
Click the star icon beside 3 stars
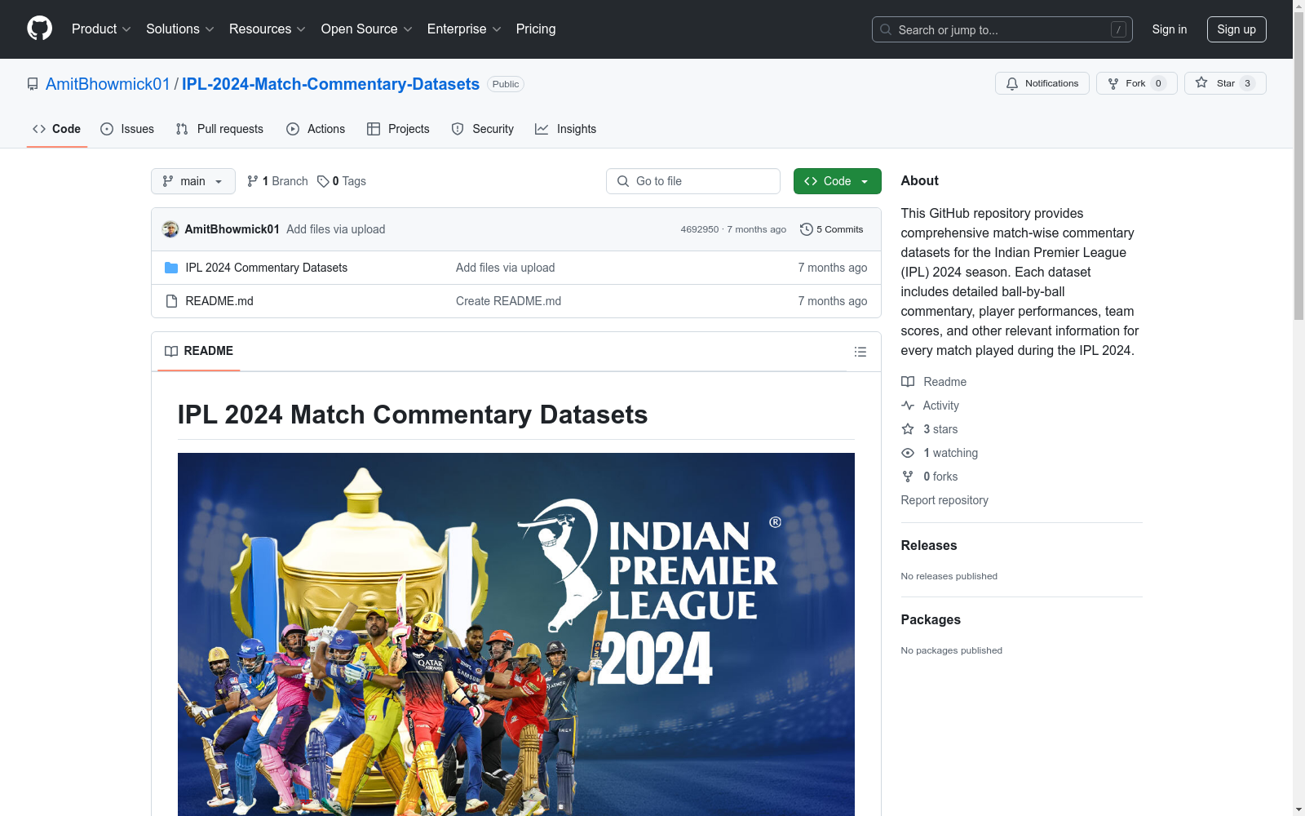tap(908, 429)
